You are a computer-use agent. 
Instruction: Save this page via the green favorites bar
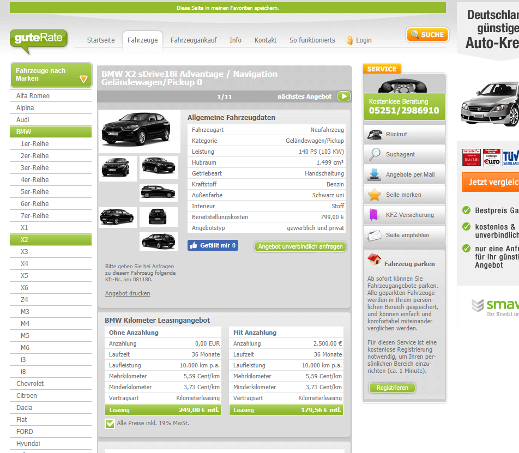[228, 8]
